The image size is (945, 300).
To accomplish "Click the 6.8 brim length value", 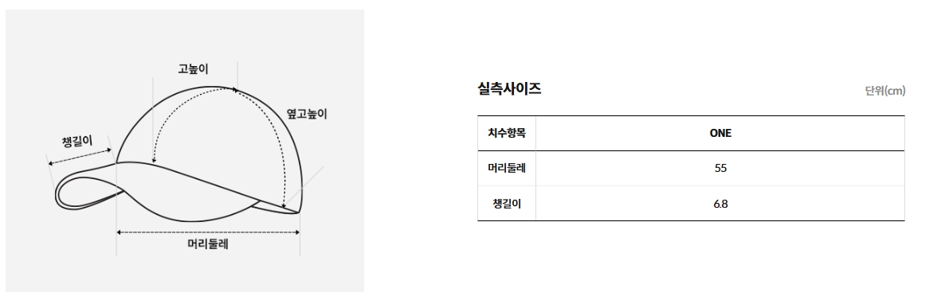I will click(x=720, y=204).
